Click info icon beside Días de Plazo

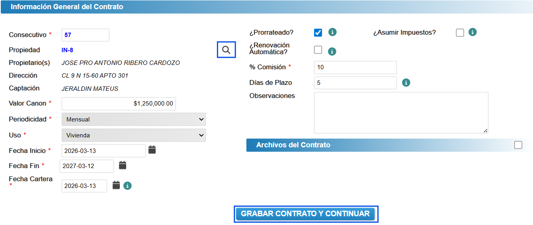click(406, 82)
